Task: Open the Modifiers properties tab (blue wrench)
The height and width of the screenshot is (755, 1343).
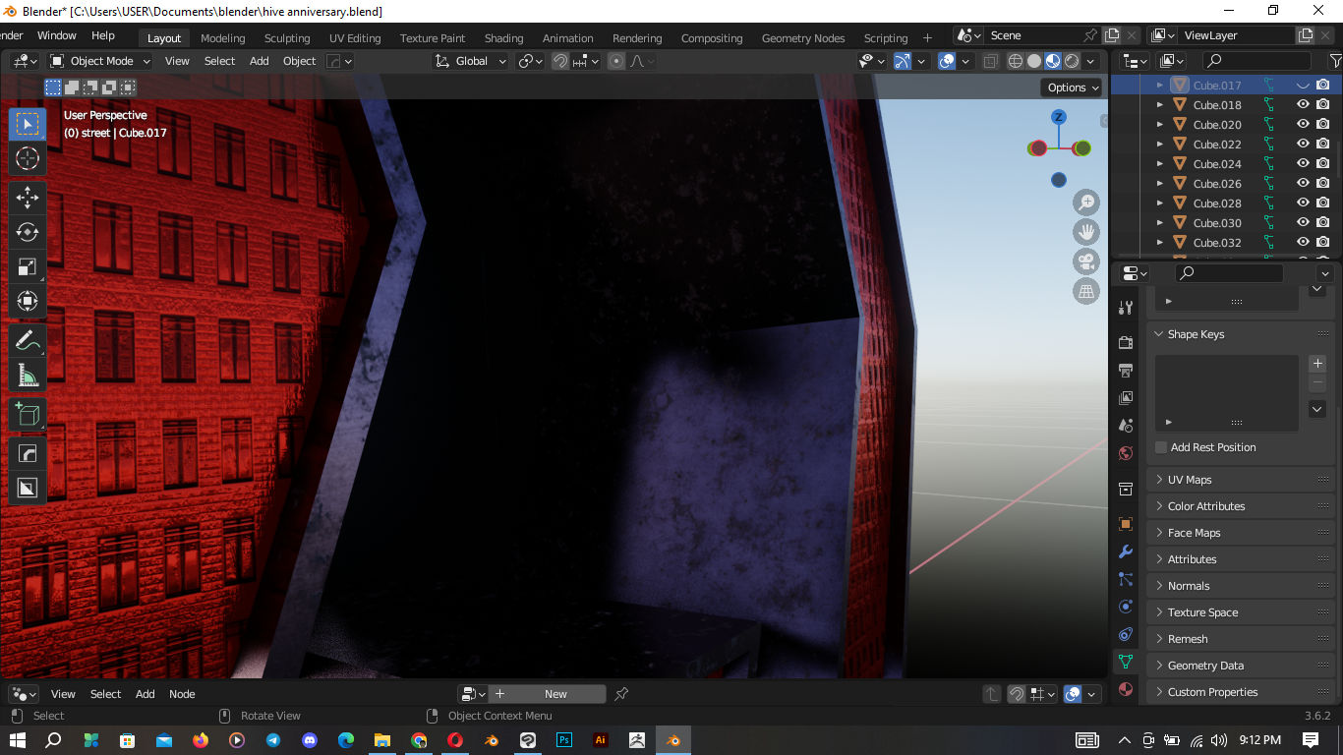Action: [1126, 552]
